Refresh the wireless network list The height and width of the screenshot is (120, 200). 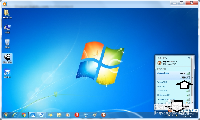(189, 58)
